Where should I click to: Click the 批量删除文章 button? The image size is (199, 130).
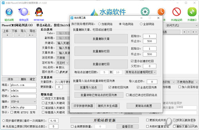coord(101,39)
